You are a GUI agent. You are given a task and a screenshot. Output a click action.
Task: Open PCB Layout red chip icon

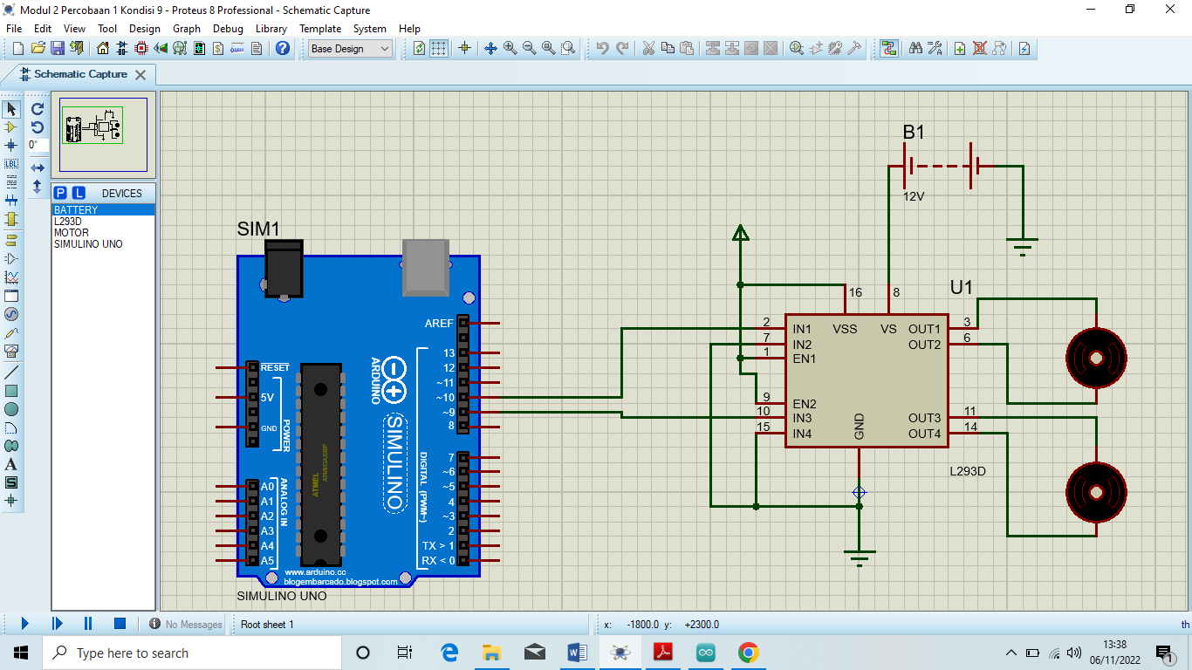tap(141, 49)
